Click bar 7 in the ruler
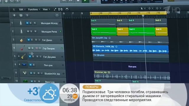 coord(73,13)
